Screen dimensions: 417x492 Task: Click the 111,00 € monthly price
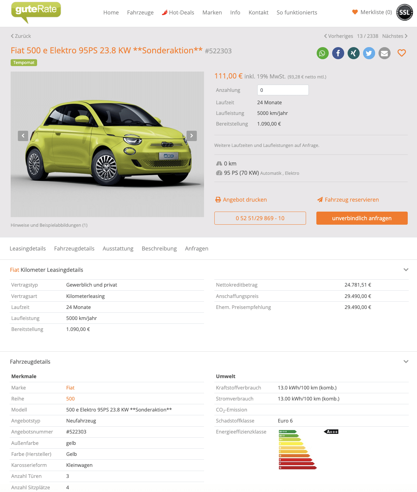pyautogui.click(x=228, y=76)
